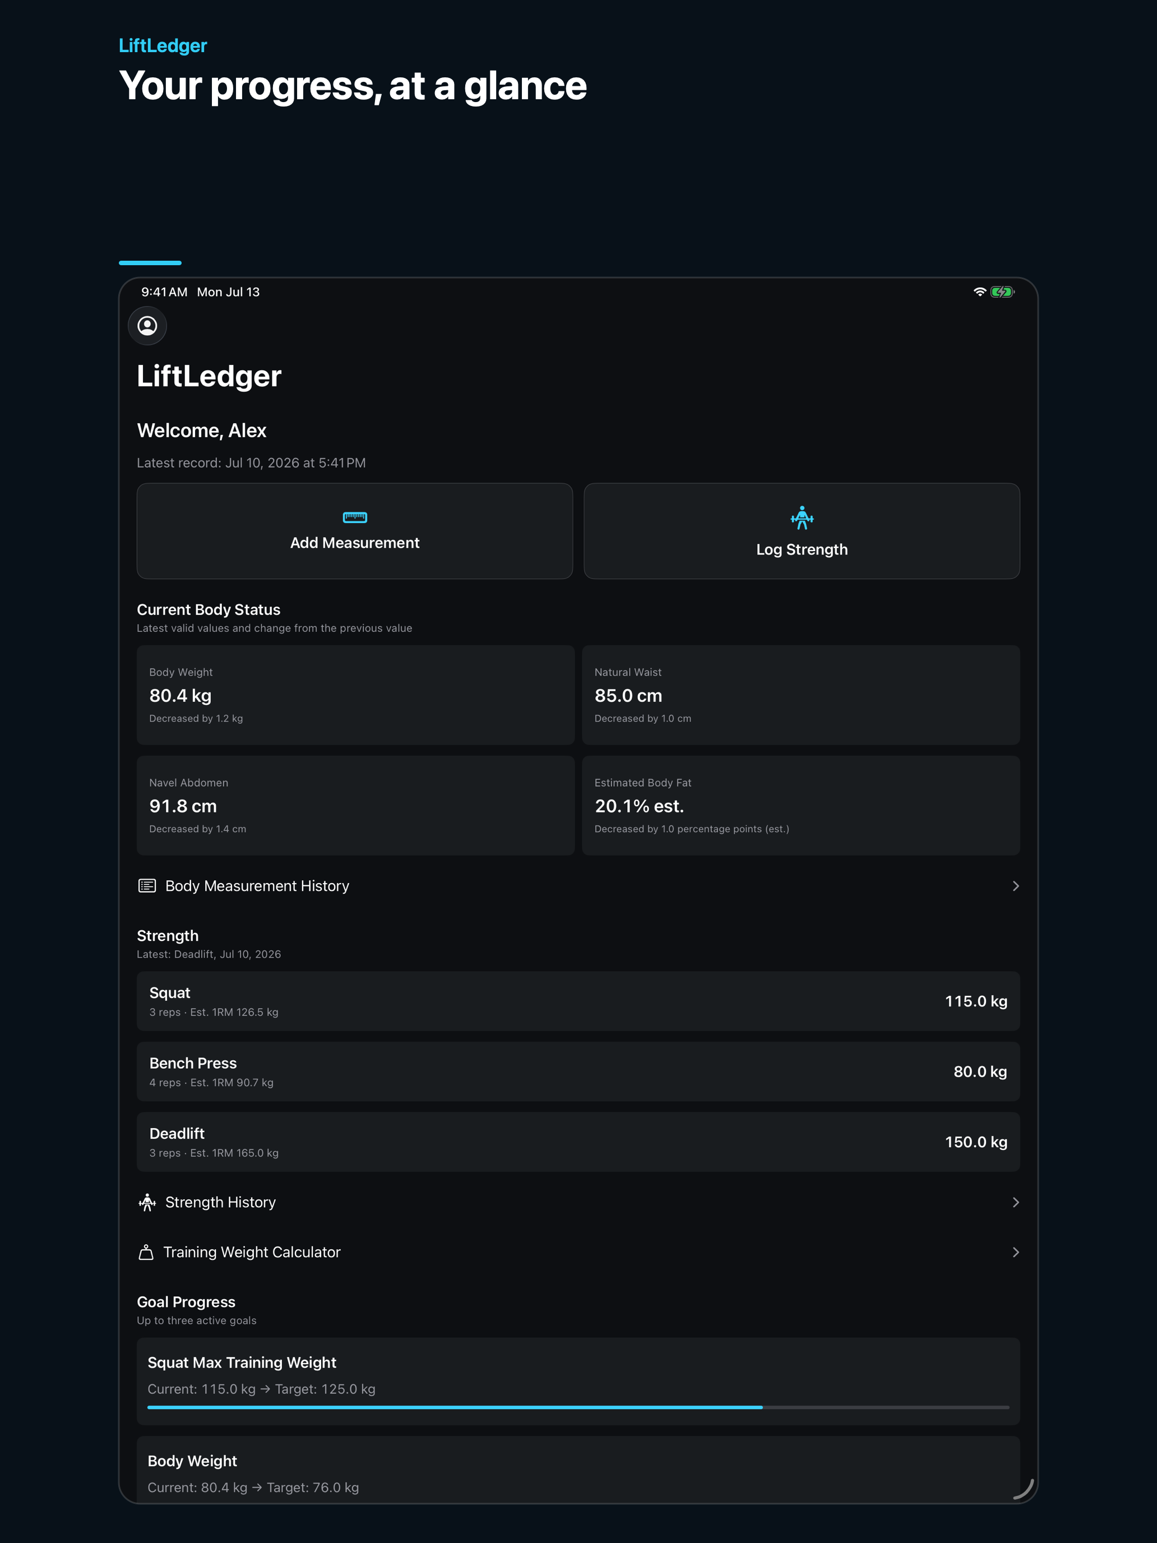
Task: Tap the Log Strength button label
Action: (x=802, y=549)
